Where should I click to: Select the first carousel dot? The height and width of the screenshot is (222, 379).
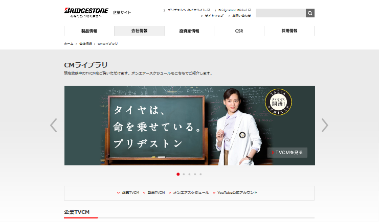[178, 174]
